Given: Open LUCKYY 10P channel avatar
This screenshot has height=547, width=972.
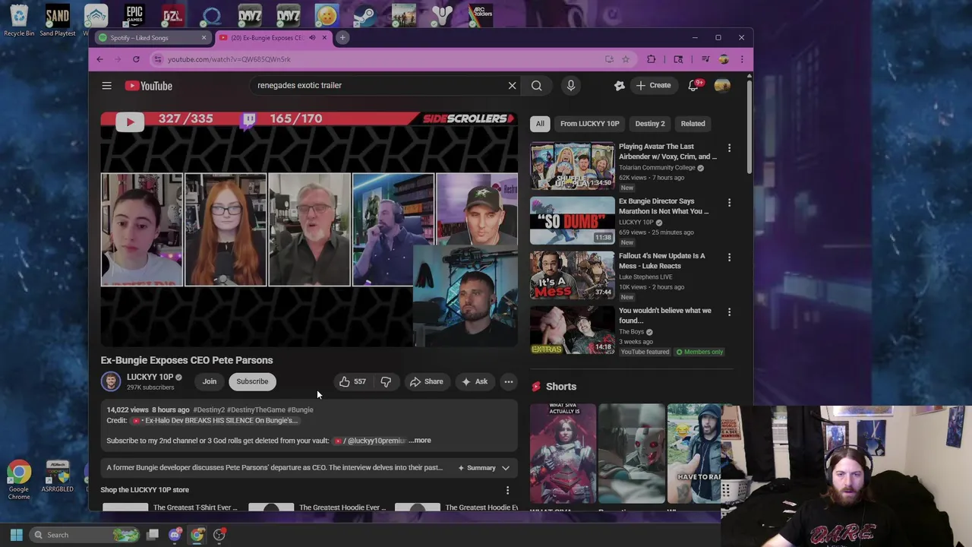Looking at the screenshot, I should coord(111,381).
